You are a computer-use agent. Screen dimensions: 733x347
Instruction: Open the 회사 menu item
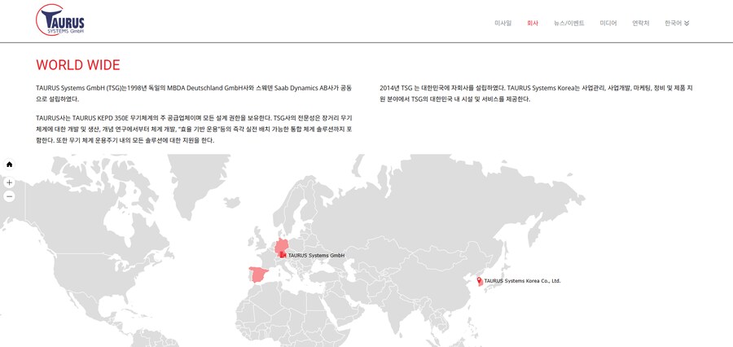[x=533, y=23]
